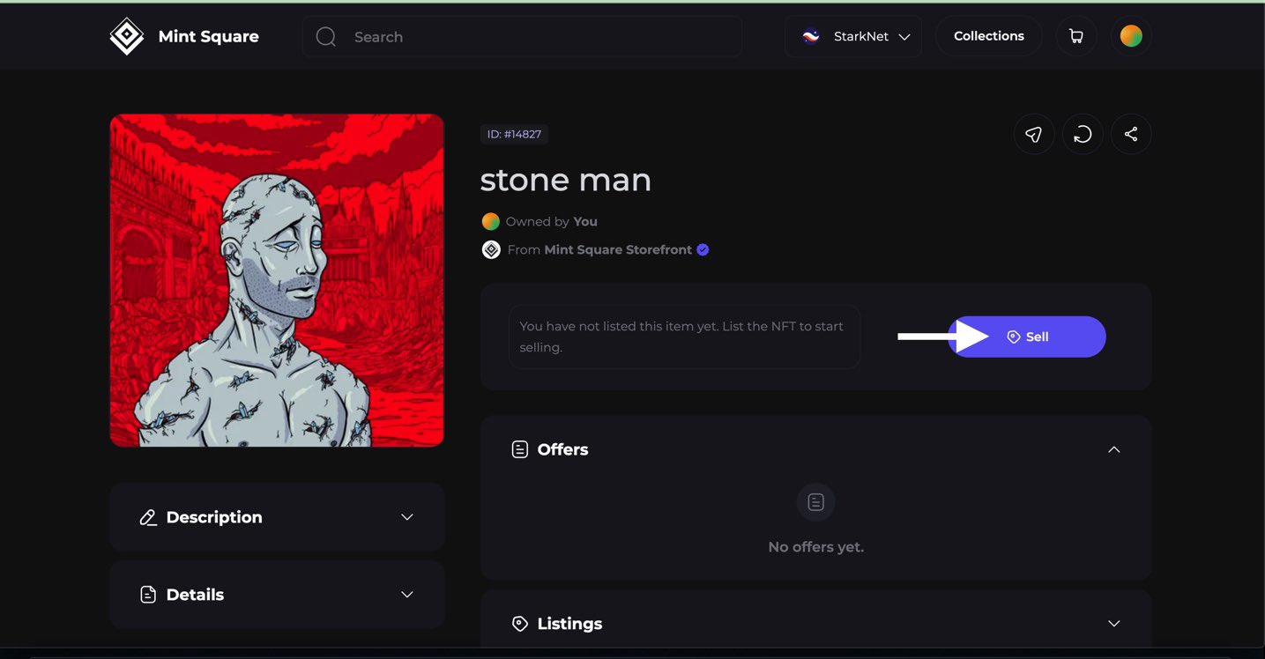Open the profile avatar menu
Screen dimensions: 1265x659
(1131, 36)
